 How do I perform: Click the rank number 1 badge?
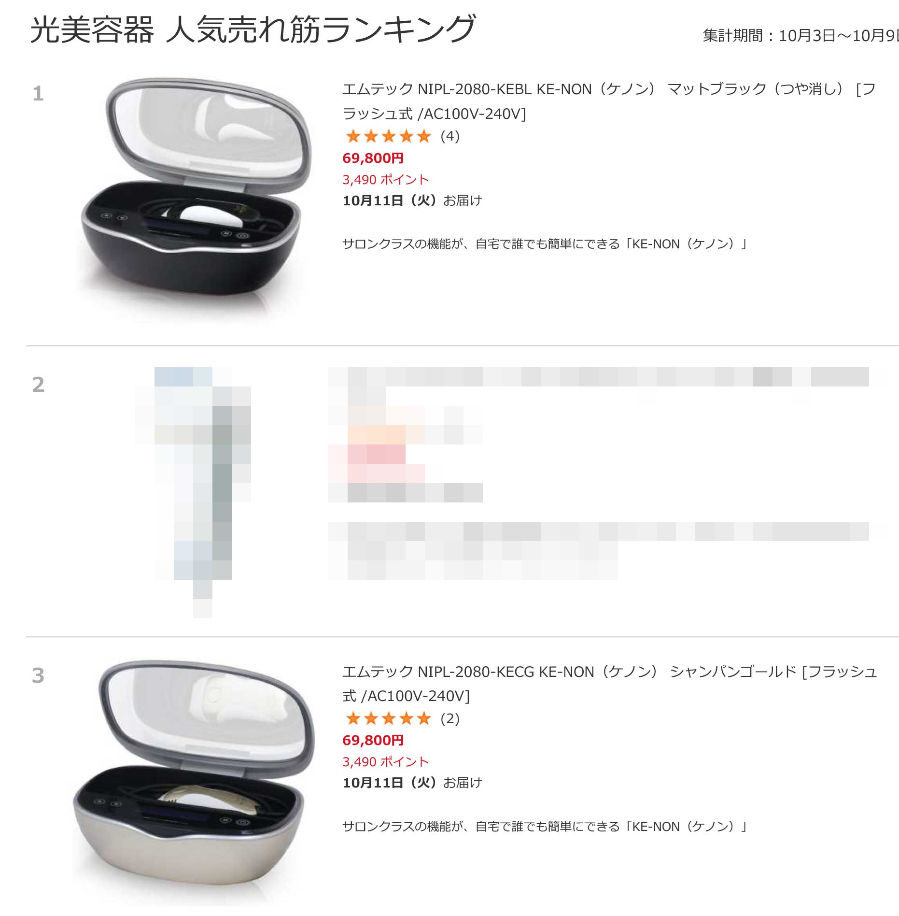[x=38, y=93]
